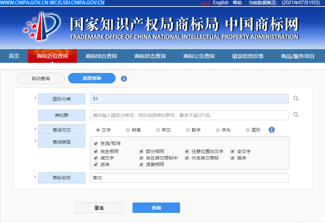
Task: Select the 英文 radio option
Action: (x=158, y=130)
